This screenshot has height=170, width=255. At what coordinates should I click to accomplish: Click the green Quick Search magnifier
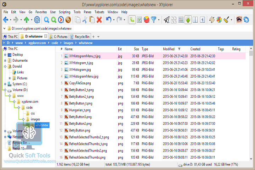(x=54, y=20)
